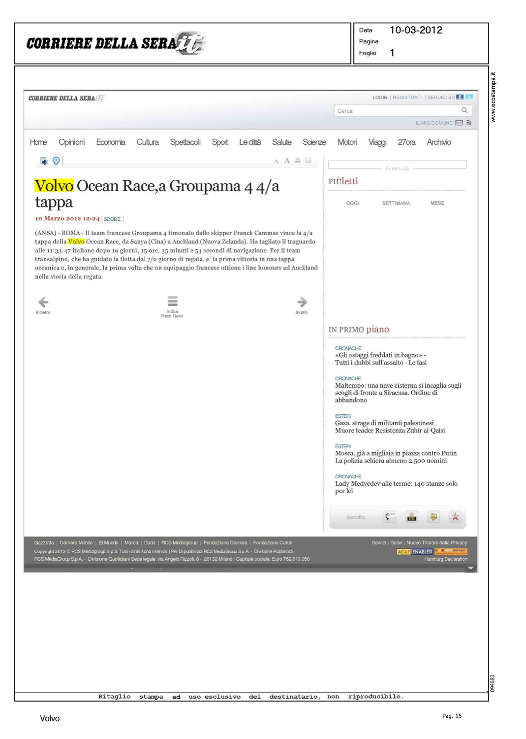The height and width of the screenshot is (739, 526).
Task: Click the REGISTRATI link
Action: click(x=407, y=98)
